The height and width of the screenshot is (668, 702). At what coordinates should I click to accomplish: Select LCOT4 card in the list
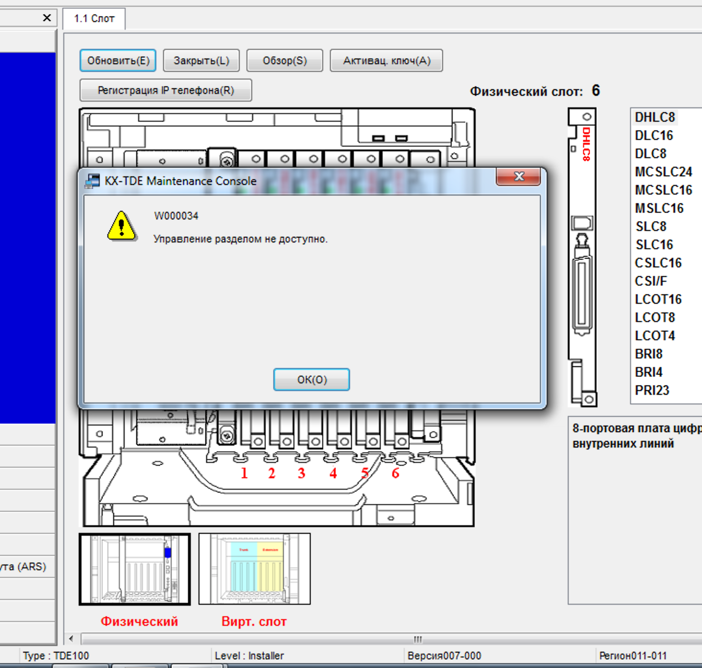click(655, 336)
